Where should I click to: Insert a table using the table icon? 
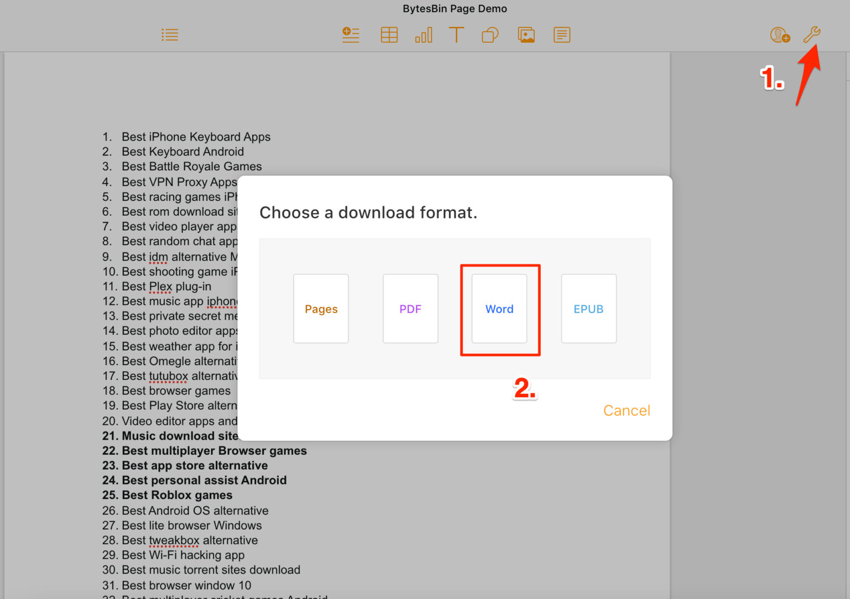(389, 34)
